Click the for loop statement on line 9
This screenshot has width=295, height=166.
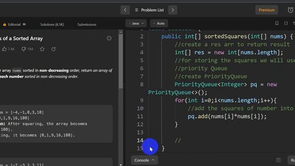click(225, 101)
